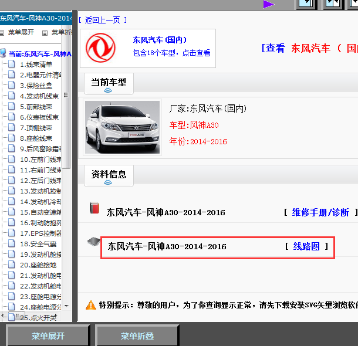The image size is (358, 346).
Task: Click the page icon for 18.安全气囊
Action: pos(12,244)
